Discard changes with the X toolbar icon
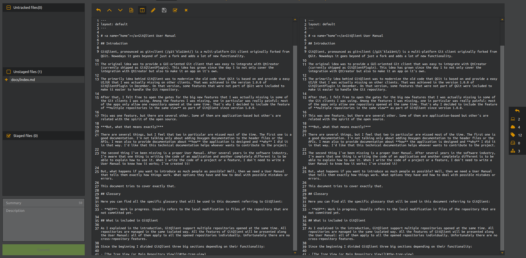 [x=186, y=10]
